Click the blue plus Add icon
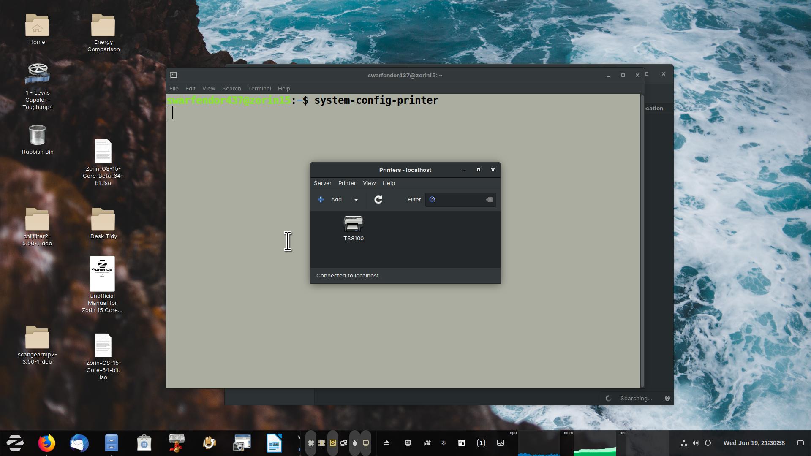Screen dimensions: 811x456 pyautogui.click(x=321, y=200)
